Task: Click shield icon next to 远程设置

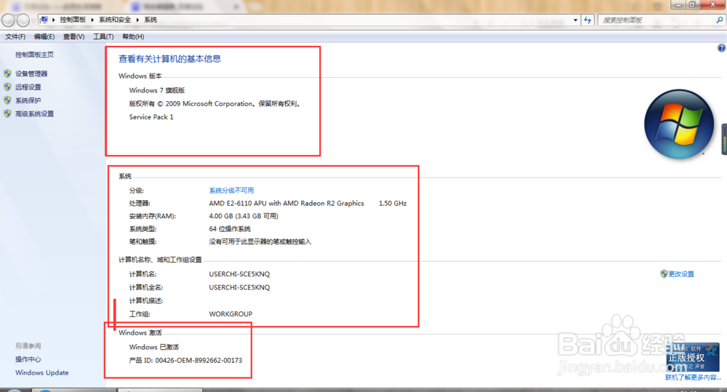Action: [7, 87]
